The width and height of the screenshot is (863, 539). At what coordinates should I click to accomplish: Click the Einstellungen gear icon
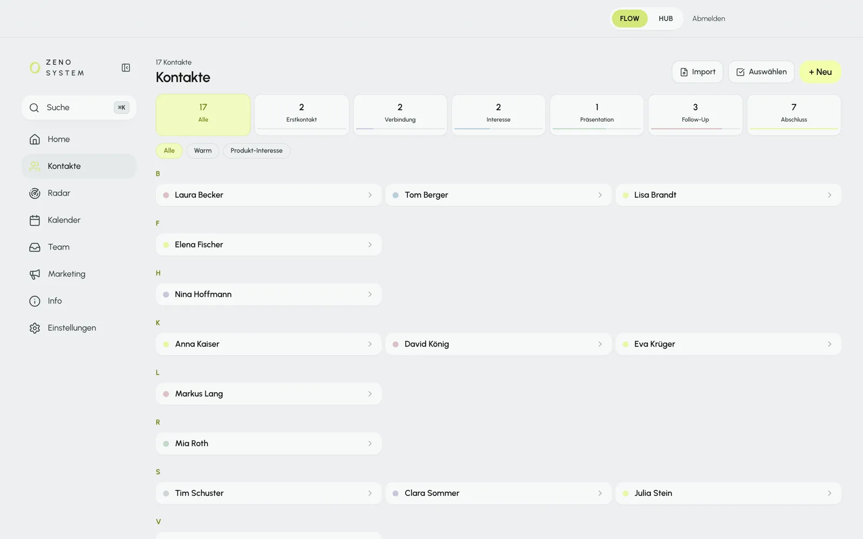coord(35,328)
